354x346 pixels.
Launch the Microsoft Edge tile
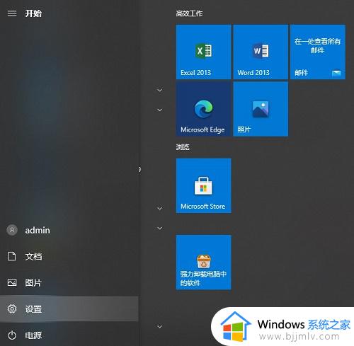(x=203, y=109)
